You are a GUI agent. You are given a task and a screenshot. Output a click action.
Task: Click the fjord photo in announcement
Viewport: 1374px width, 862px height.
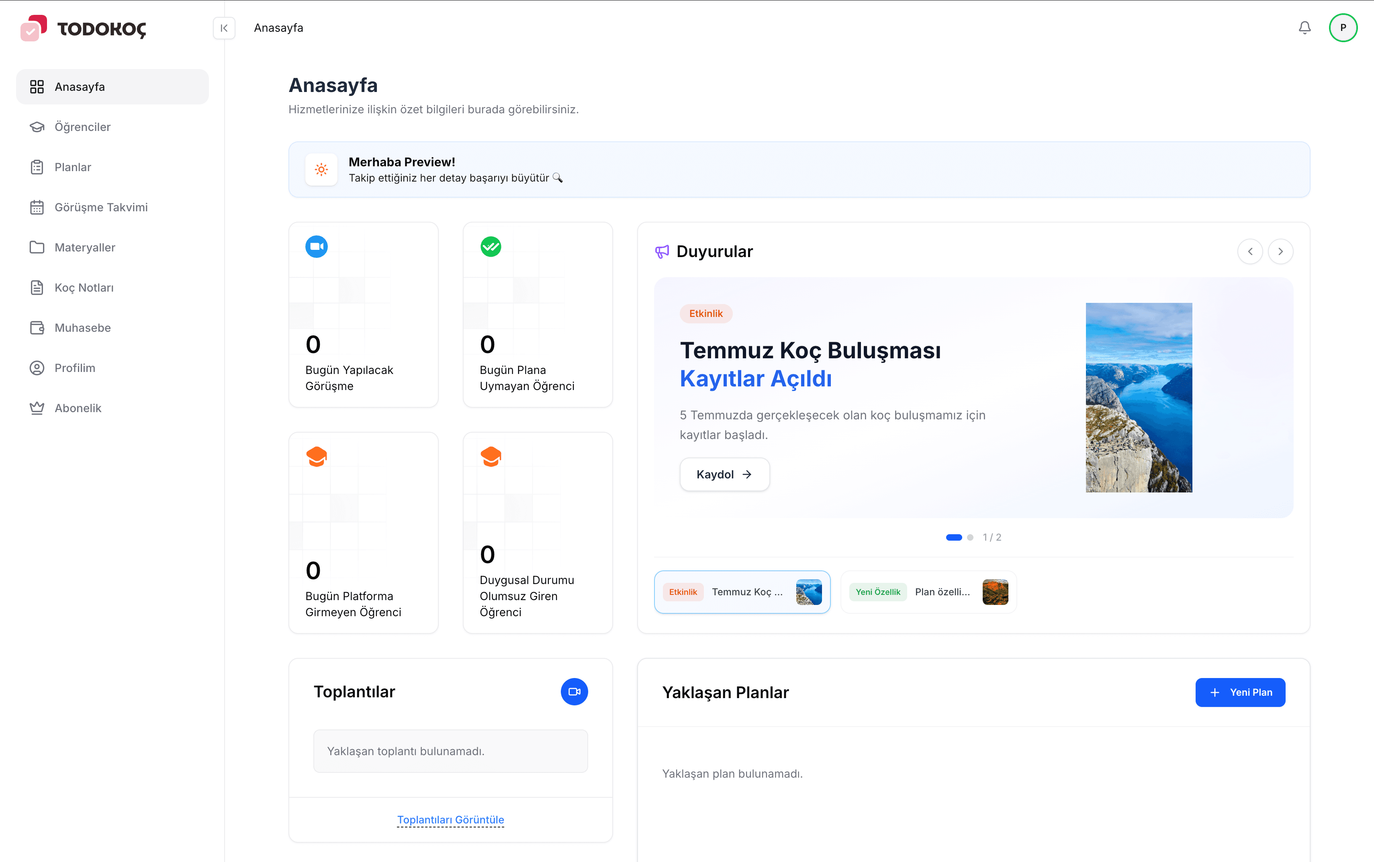1139,397
